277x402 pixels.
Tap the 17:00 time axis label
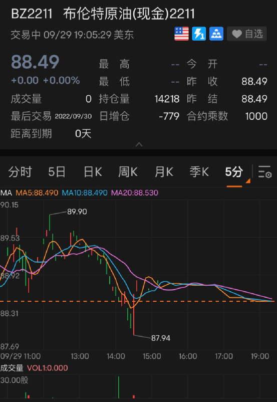224,356
